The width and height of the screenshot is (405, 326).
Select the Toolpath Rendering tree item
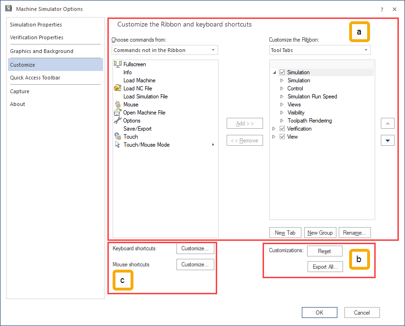(309, 121)
